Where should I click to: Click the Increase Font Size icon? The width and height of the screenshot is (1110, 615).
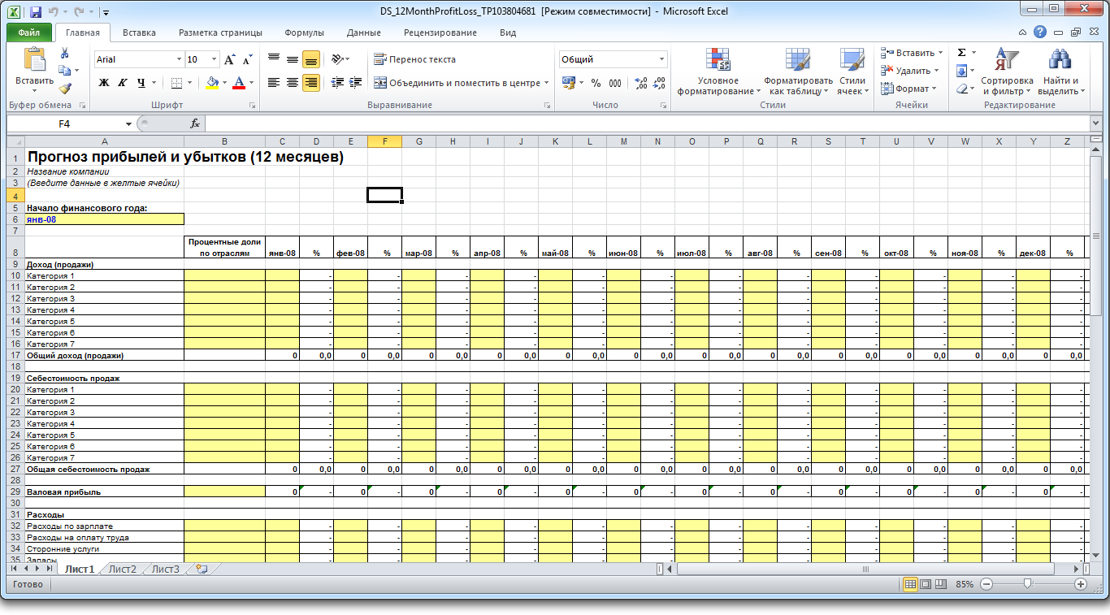[230, 59]
